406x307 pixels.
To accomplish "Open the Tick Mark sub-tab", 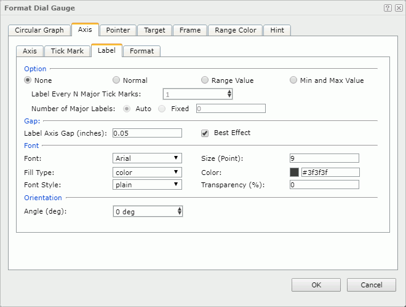I will pos(67,51).
